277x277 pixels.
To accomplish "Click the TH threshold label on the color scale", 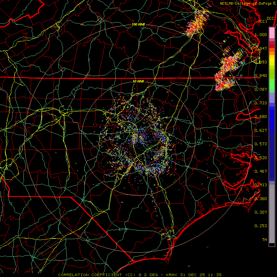I will [264, 240].
